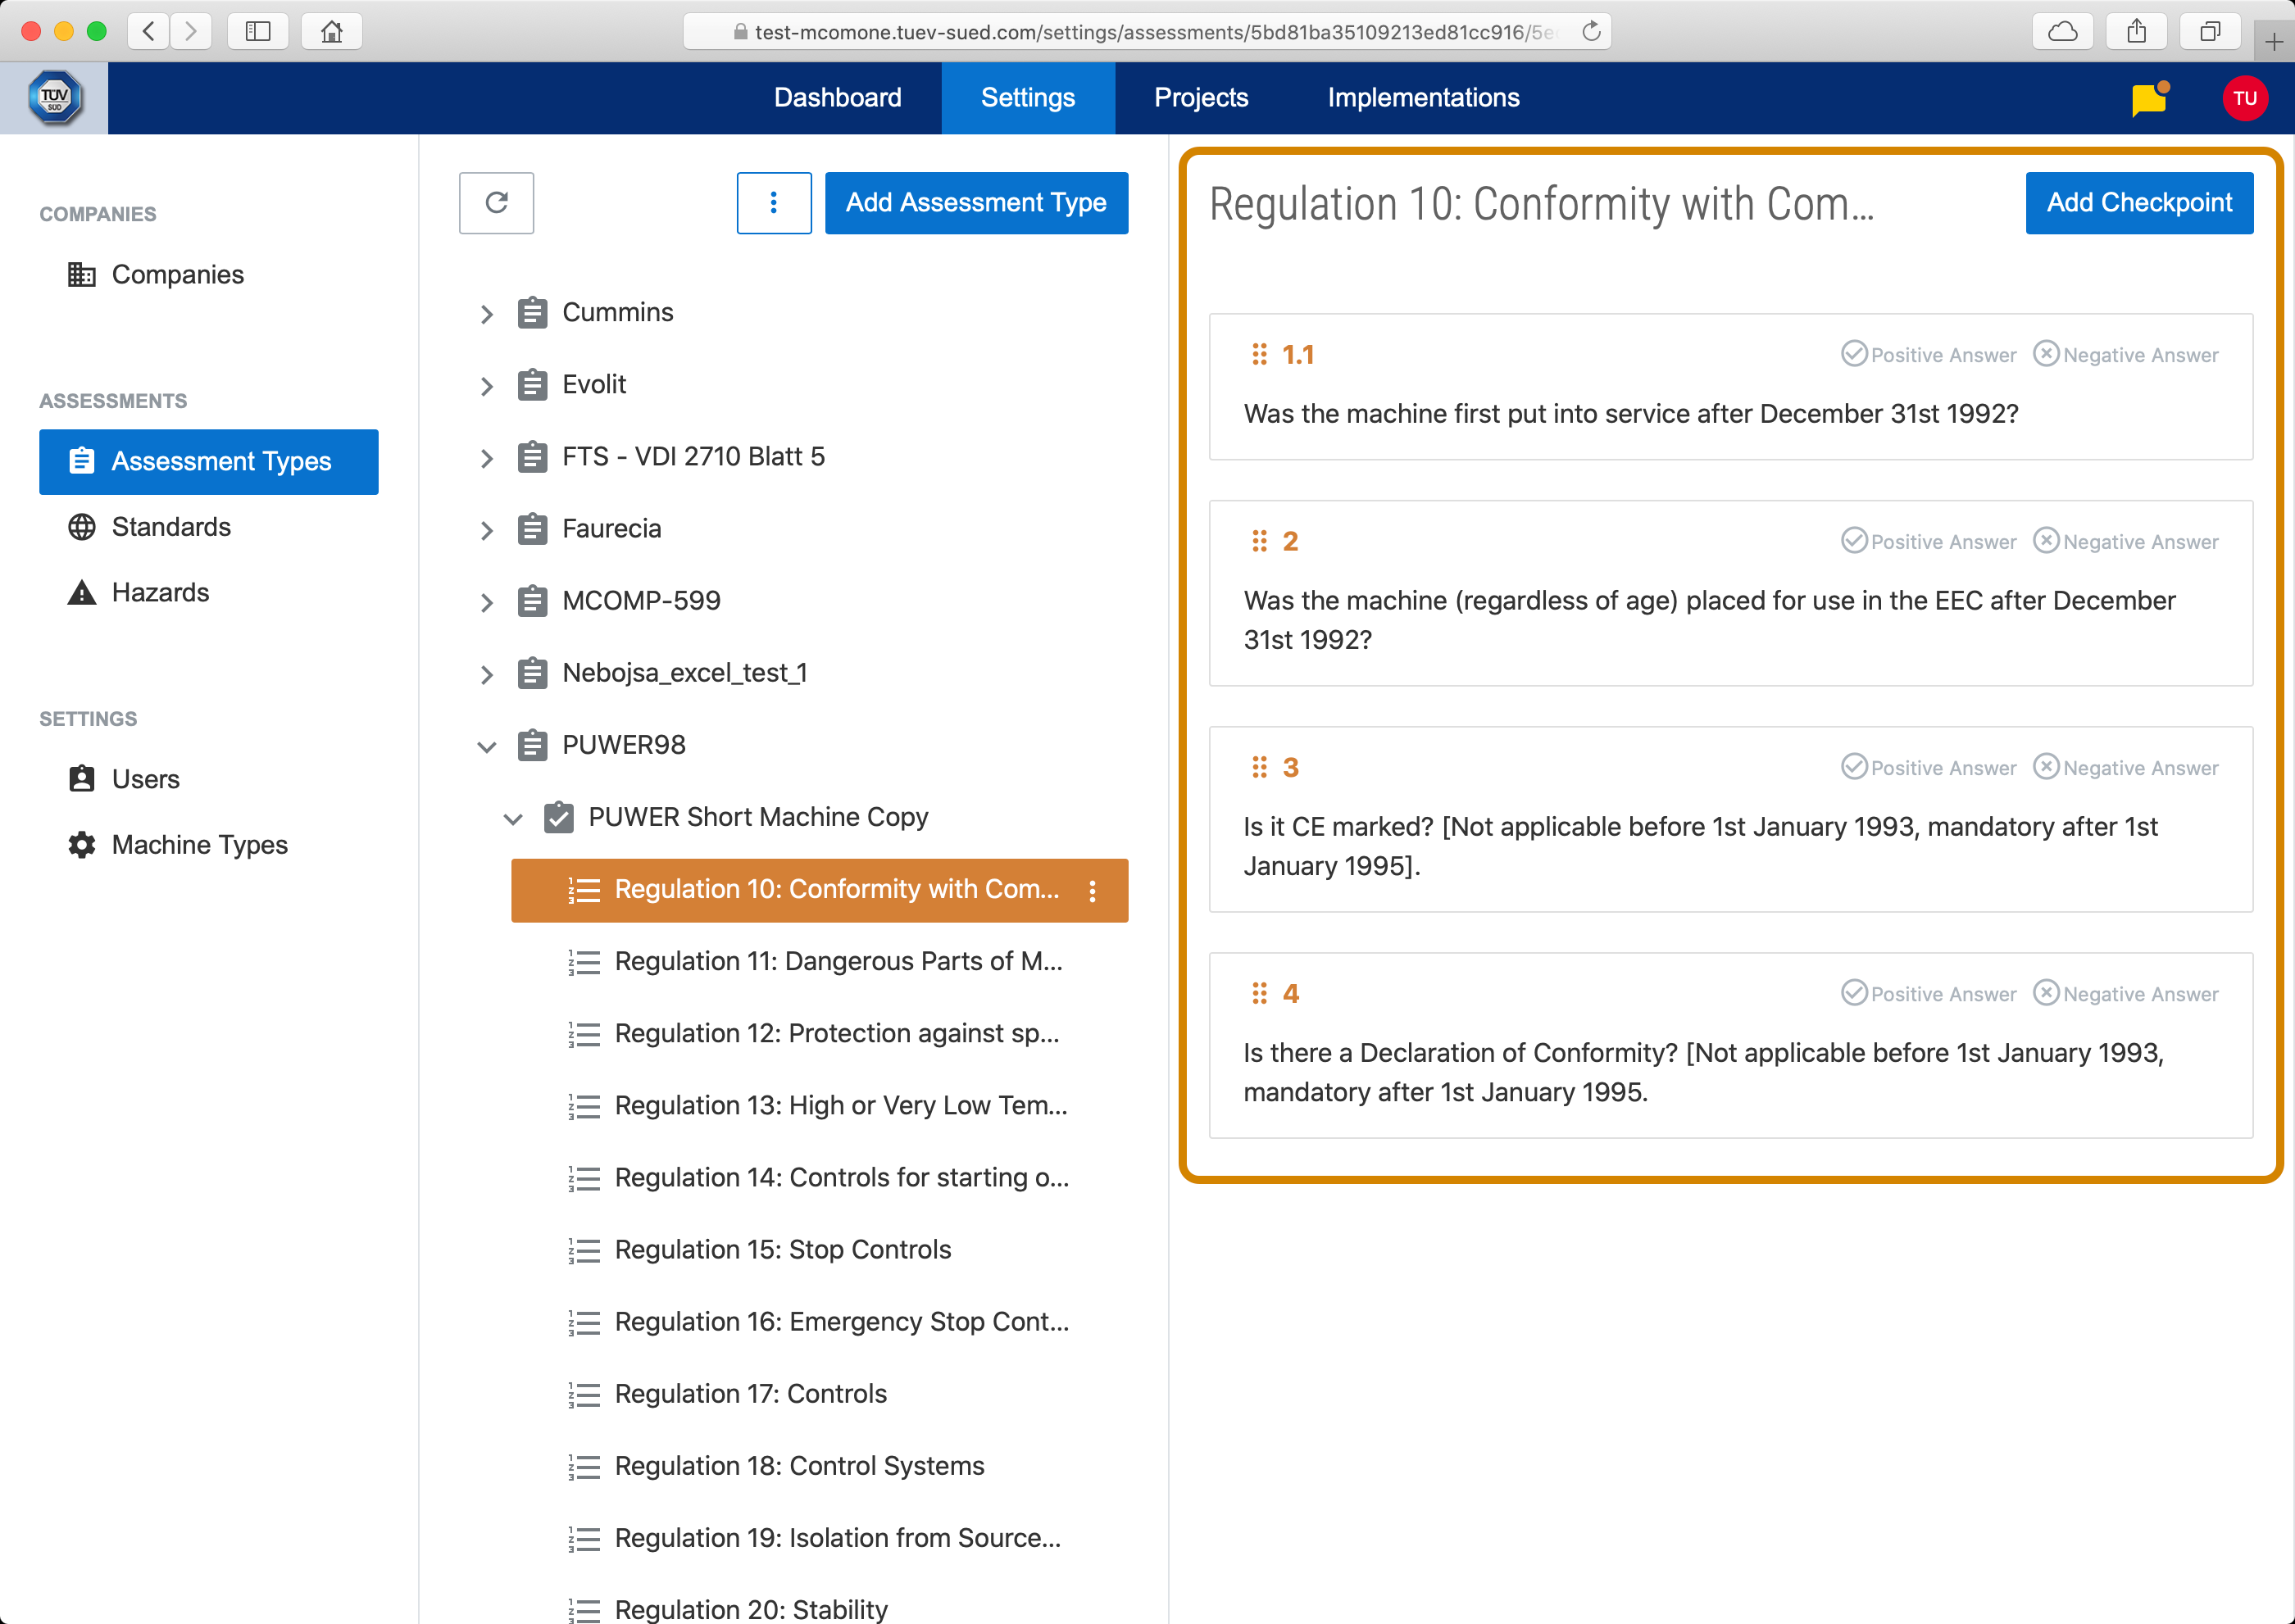Choose Positive Answer for checkpoint 4
The width and height of the screenshot is (2295, 1624).
[x=1929, y=993]
